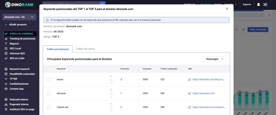Select the 2Y time range
Screen dimensions: 276x115
[243, 29]
